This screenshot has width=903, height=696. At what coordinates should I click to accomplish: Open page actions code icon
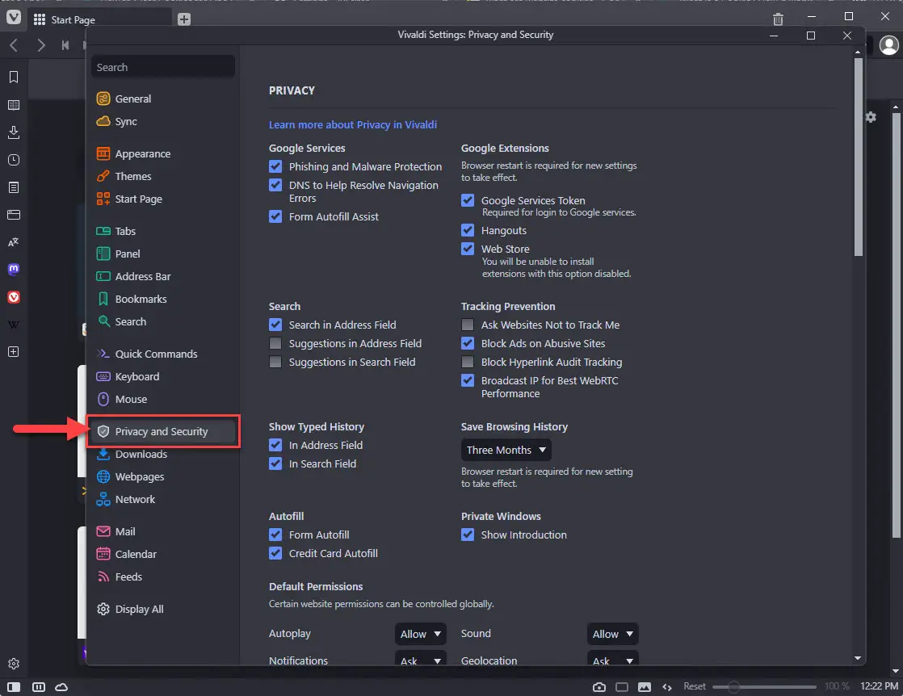[x=667, y=687]
